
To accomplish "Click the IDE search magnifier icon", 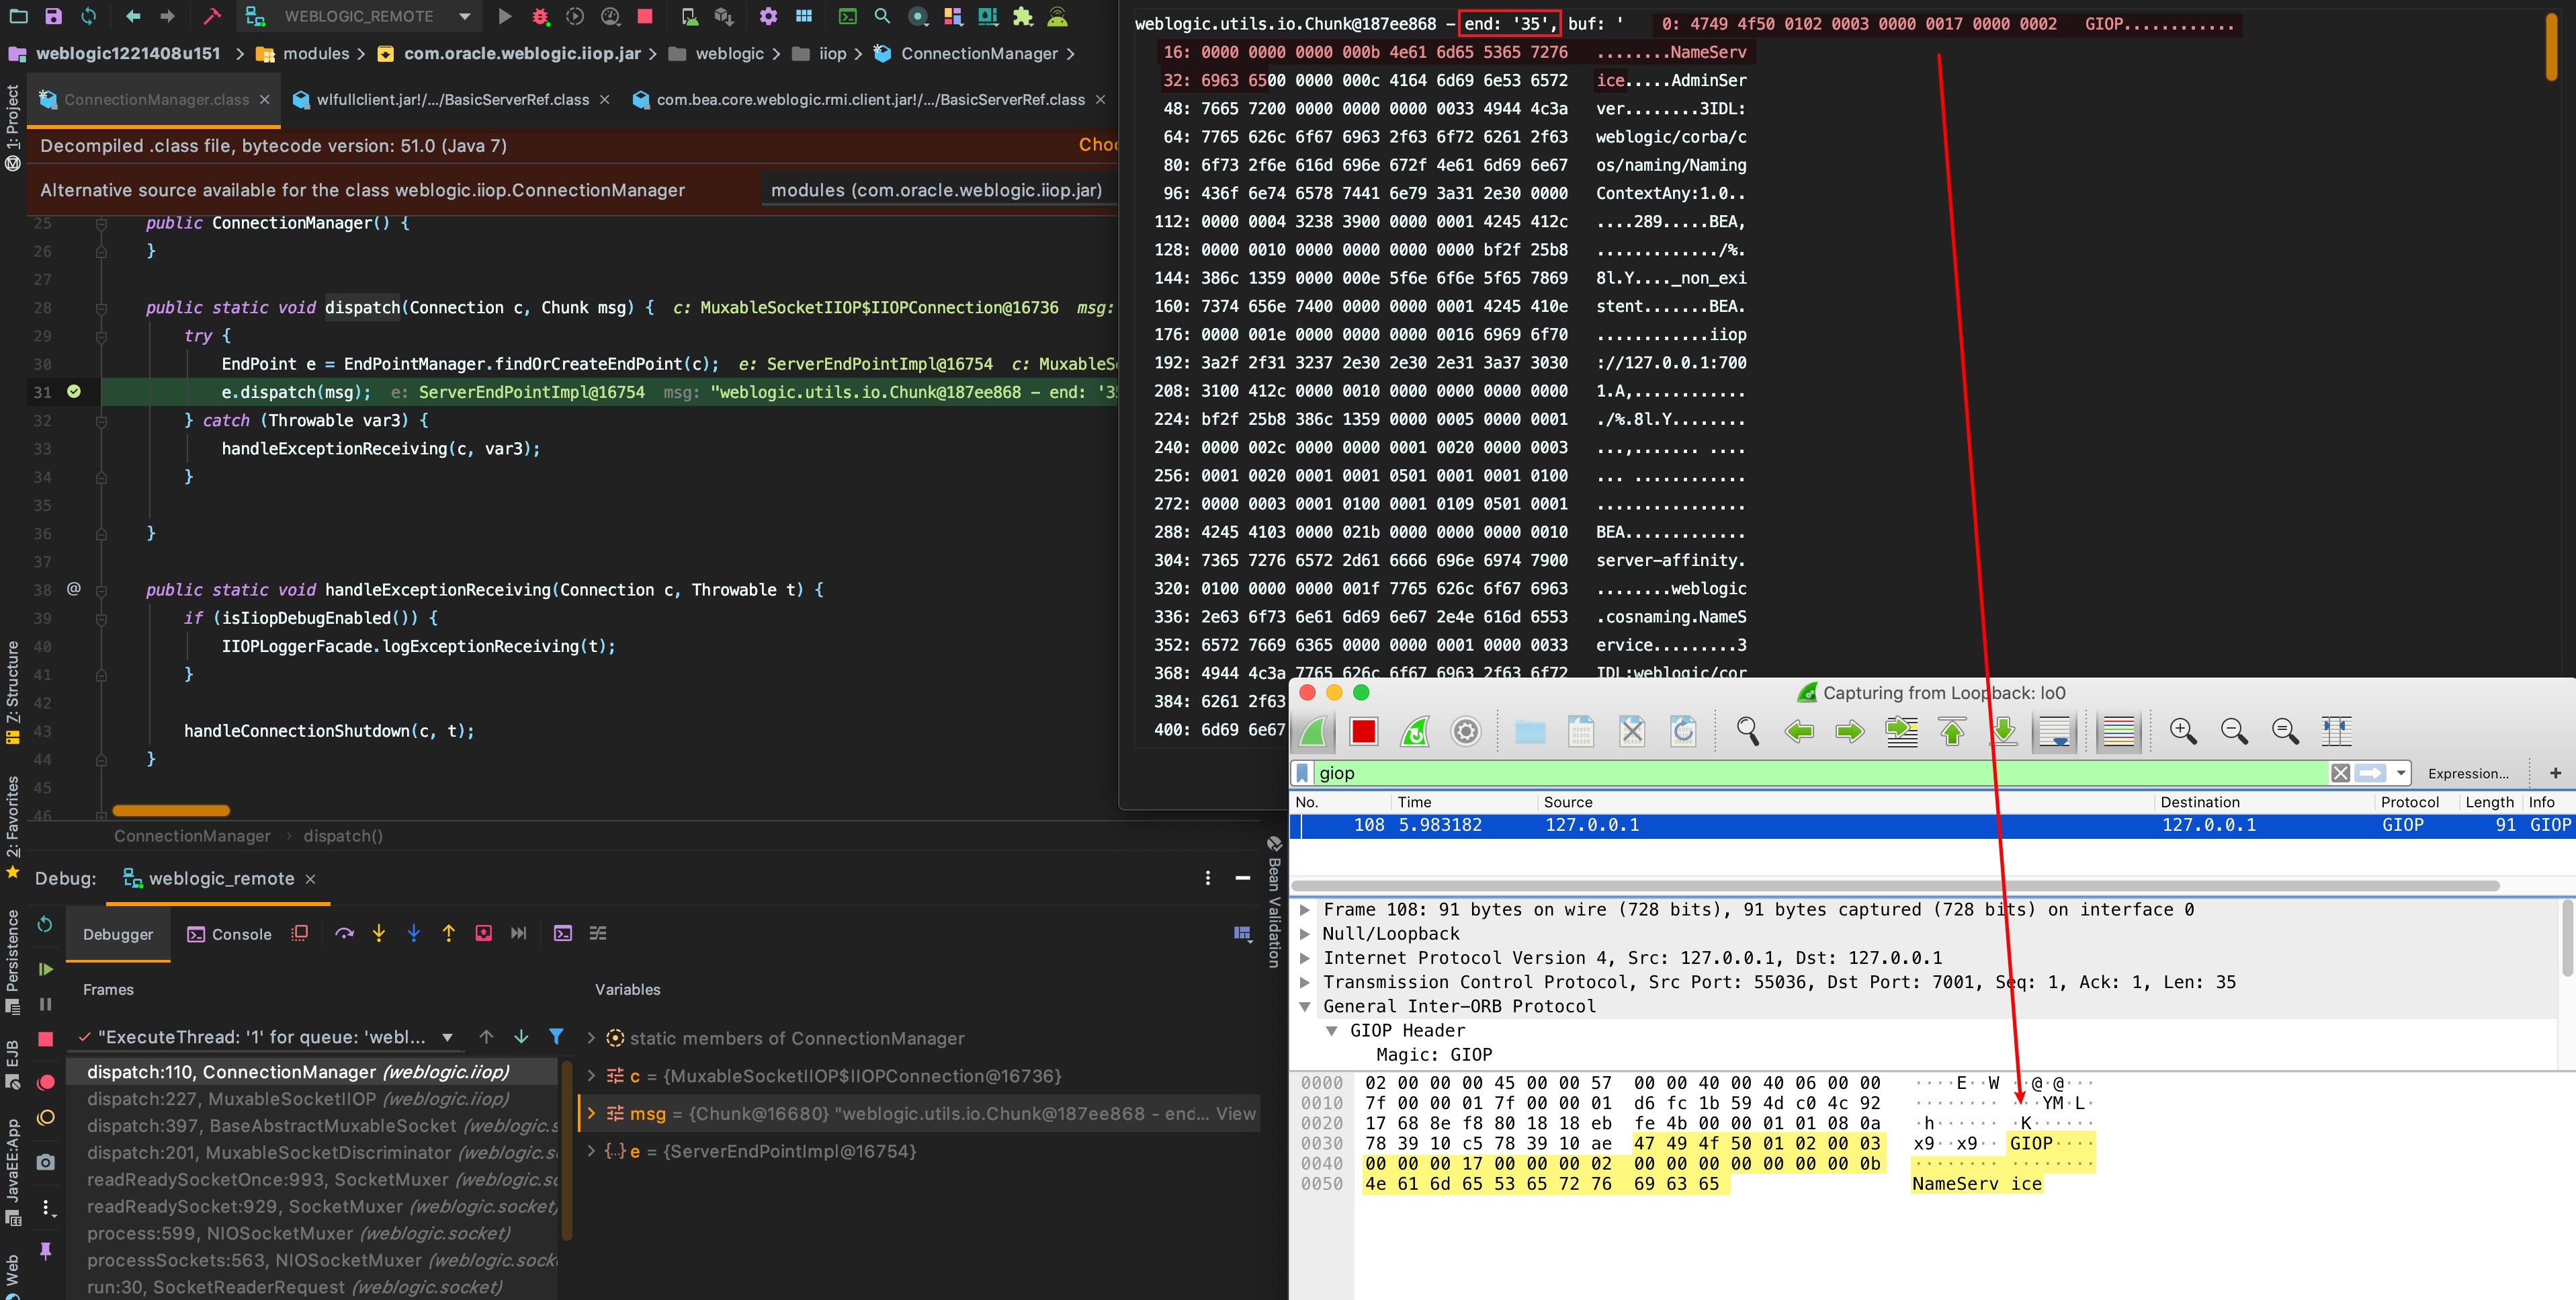I will (x=882, y=16).
